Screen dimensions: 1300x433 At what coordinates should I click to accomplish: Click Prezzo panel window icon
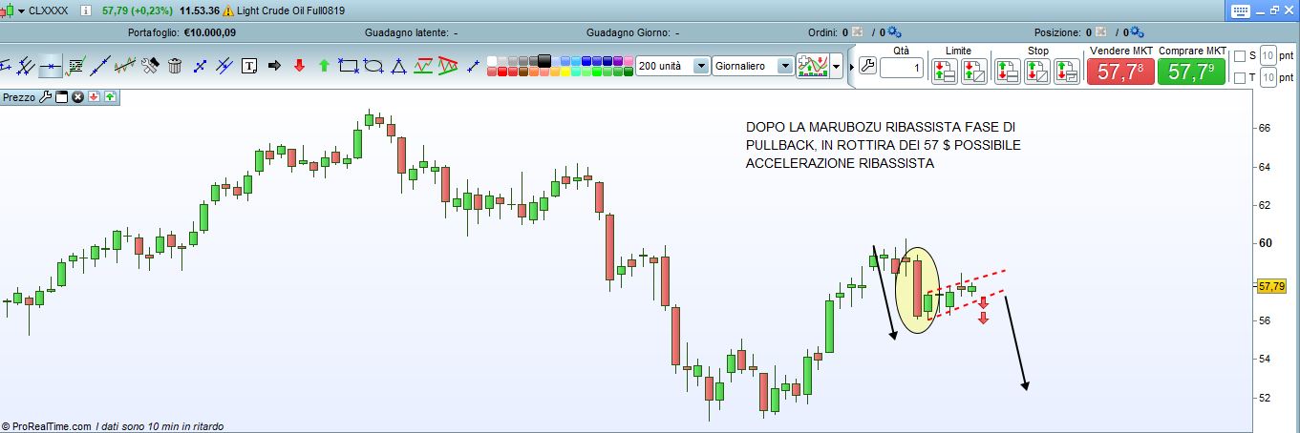click(x=61, y=97)
